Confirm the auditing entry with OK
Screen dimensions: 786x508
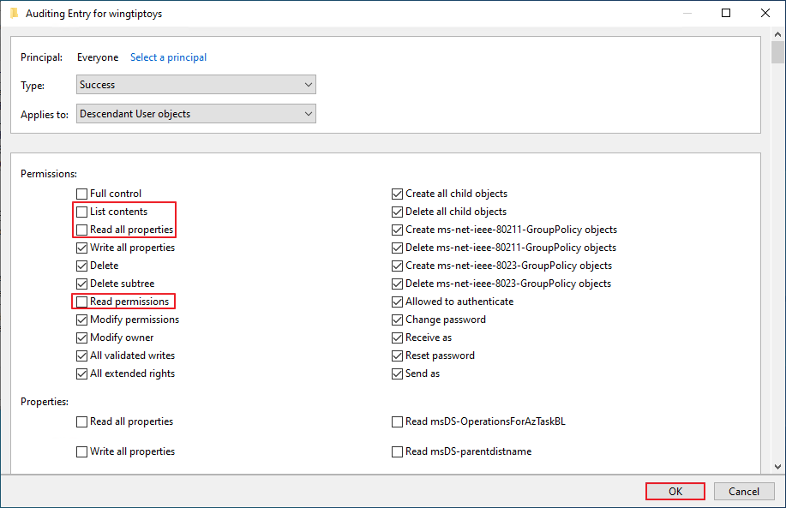[x=675, y=492]
